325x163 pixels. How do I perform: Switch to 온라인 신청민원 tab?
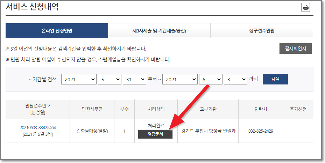57,31
